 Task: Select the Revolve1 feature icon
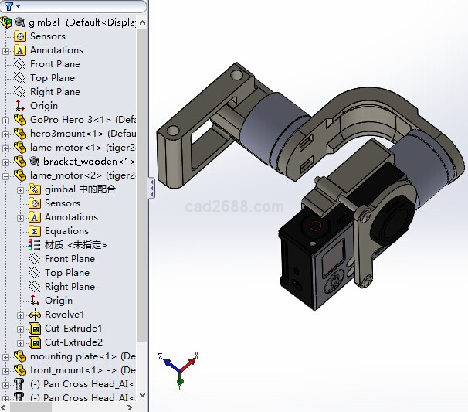click(35, 315)
